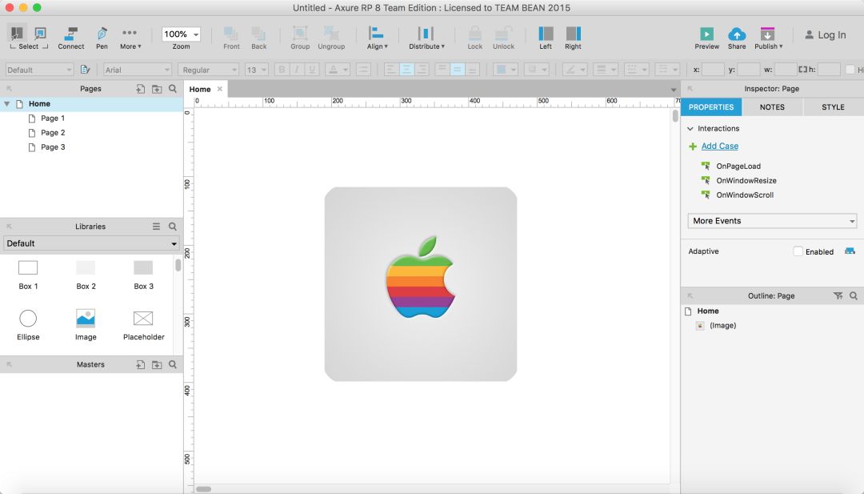Open the font color picker

pos(338,70)
